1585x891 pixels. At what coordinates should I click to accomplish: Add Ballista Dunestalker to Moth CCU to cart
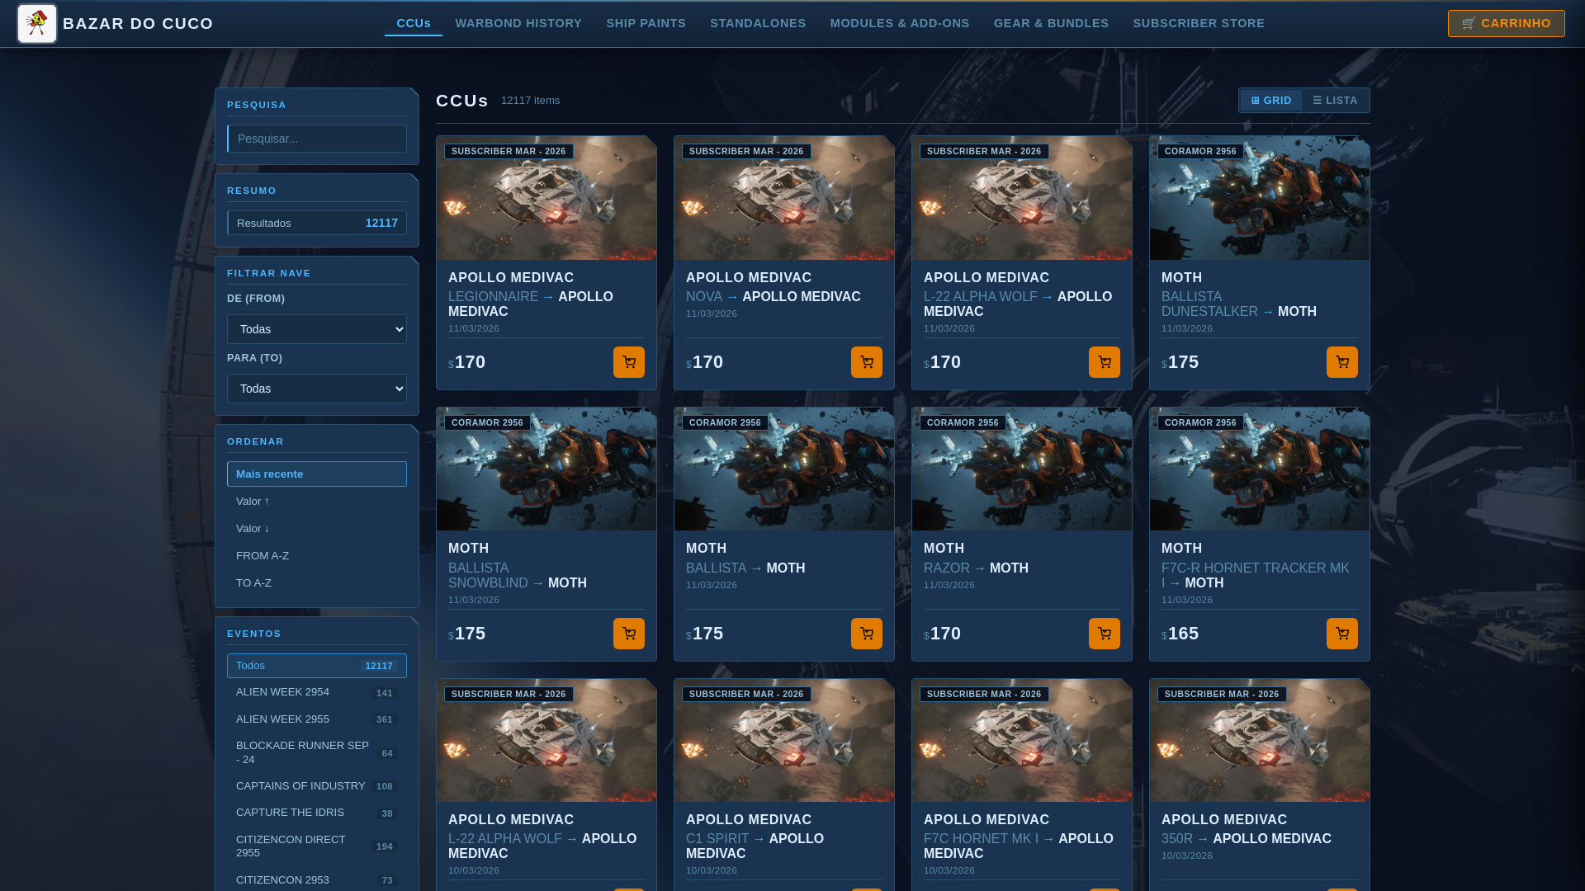click(x=1342, y=362)
